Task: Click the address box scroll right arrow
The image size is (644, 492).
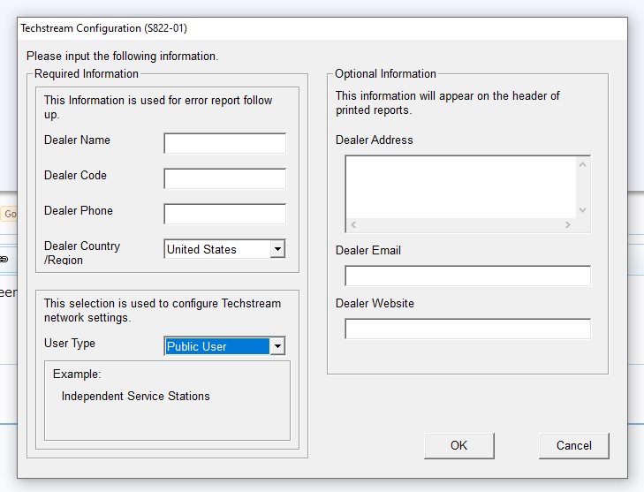Action: (x=568, y=224)
